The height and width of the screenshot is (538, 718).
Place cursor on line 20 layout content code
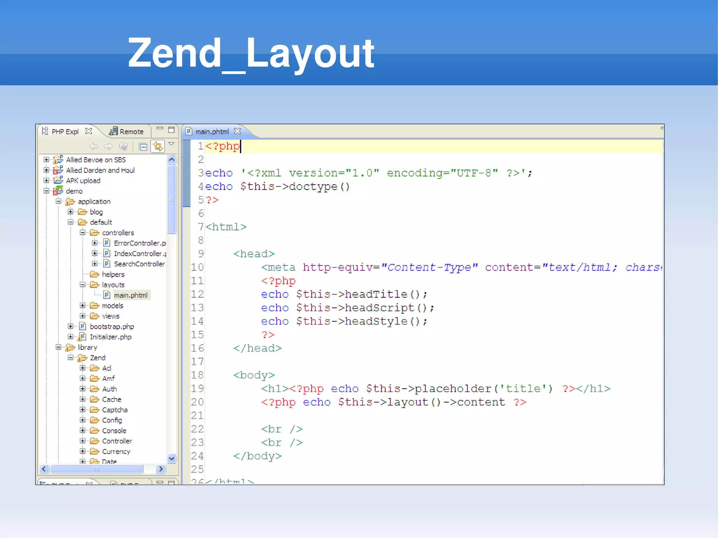[393, 402]
